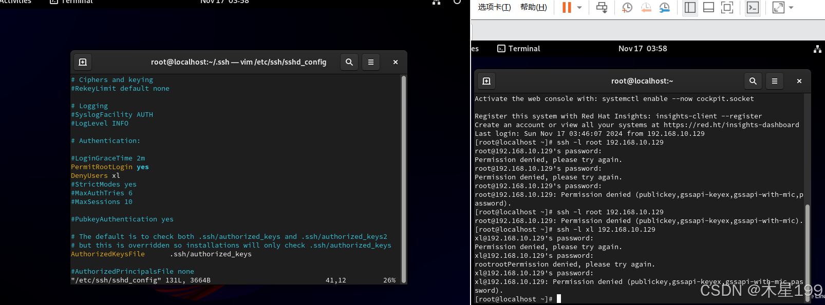Click the search icon in sshd_config terminal window

[x=349, y=62]
